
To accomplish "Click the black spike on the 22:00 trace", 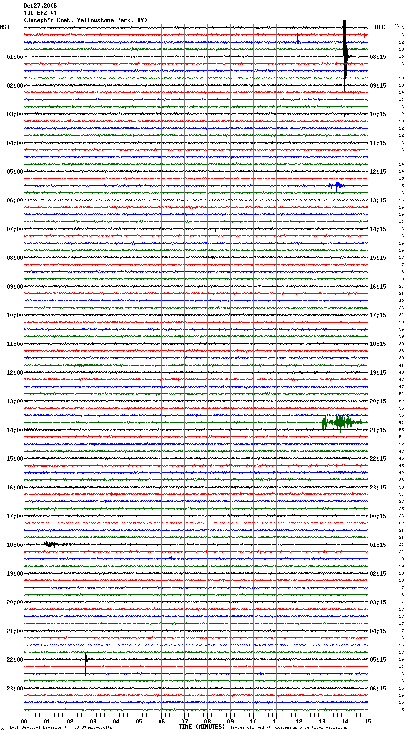I will pyautogui.click(x=86, y=663).
